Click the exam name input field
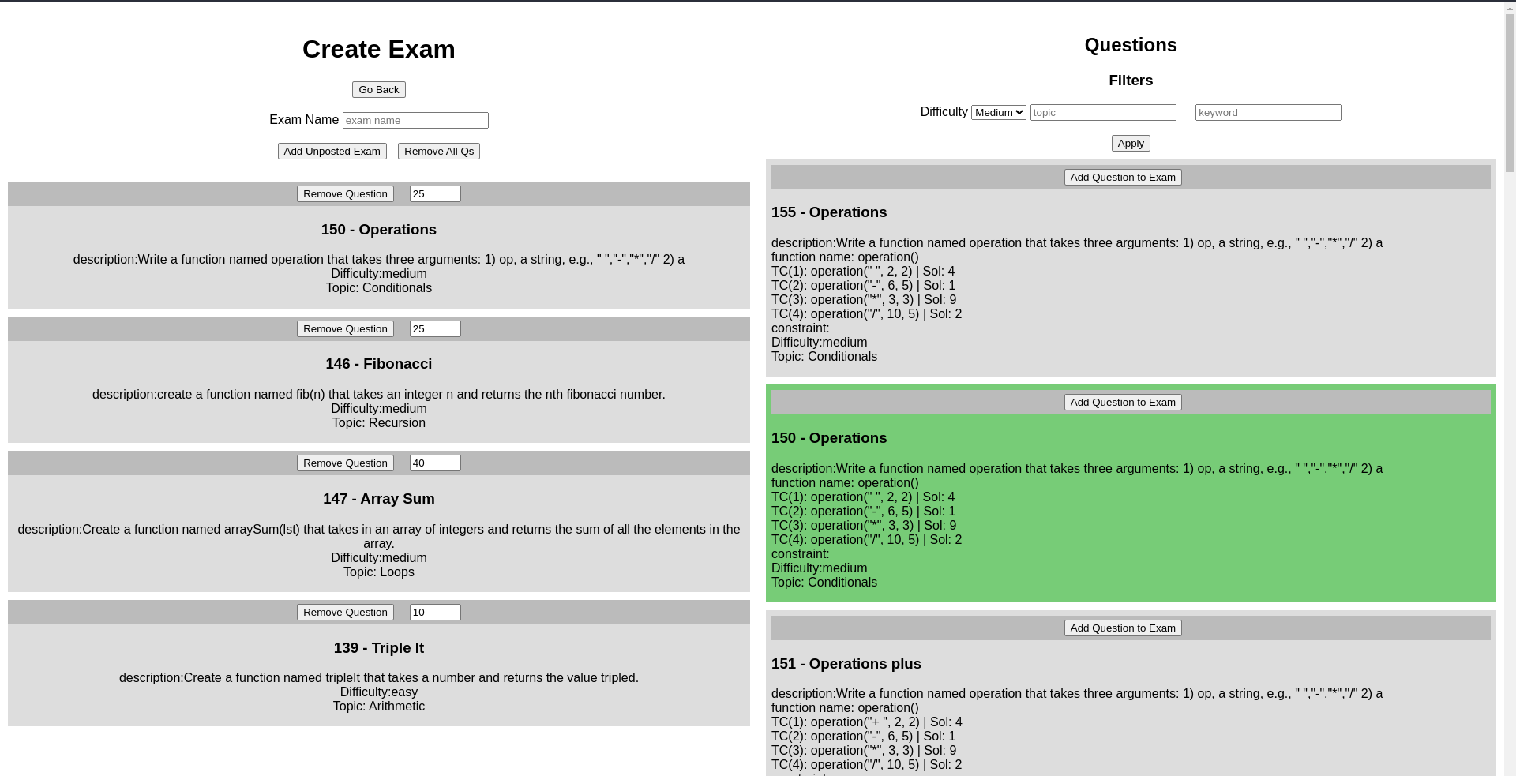 [415, 121]
